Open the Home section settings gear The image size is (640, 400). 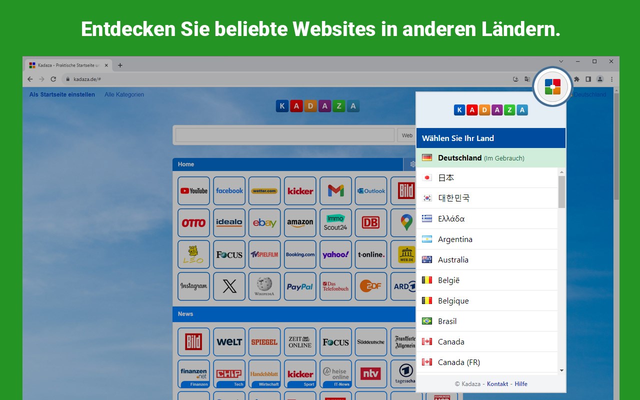click(x=412, y=164)
